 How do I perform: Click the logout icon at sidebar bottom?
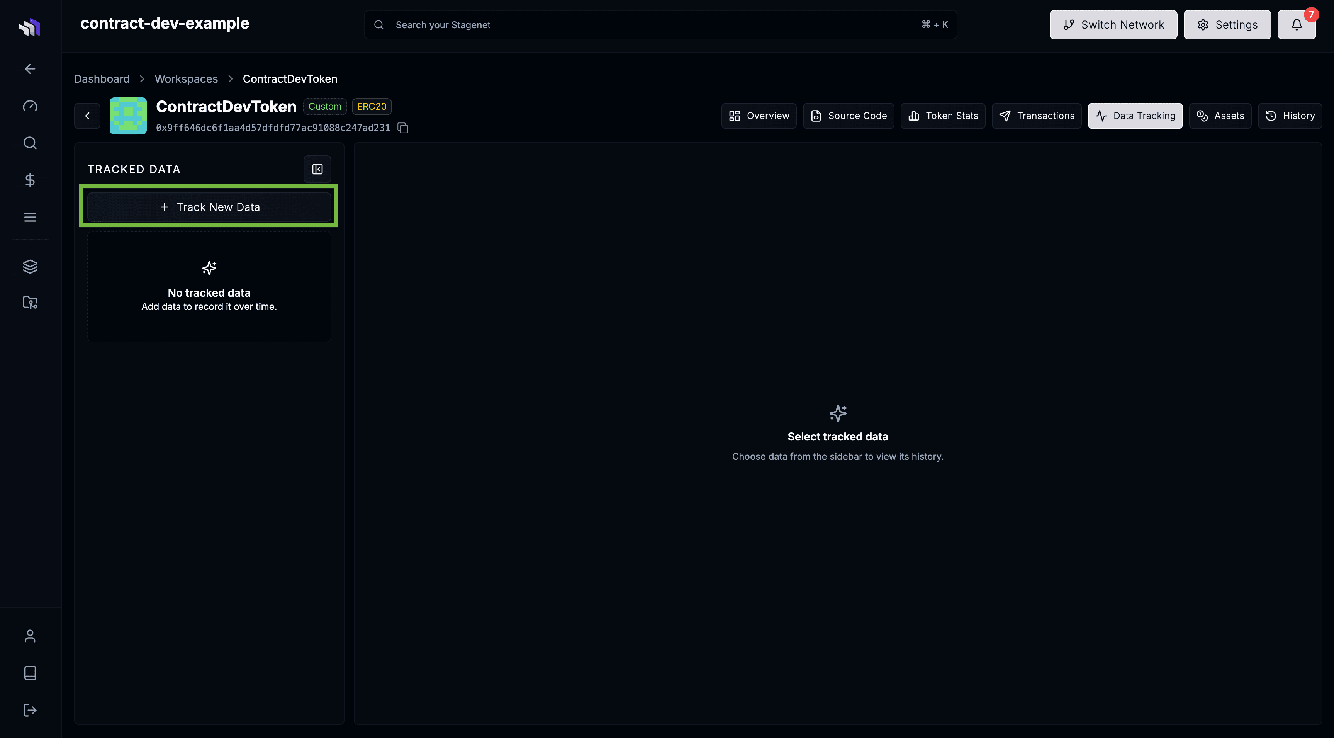(29, 710)
